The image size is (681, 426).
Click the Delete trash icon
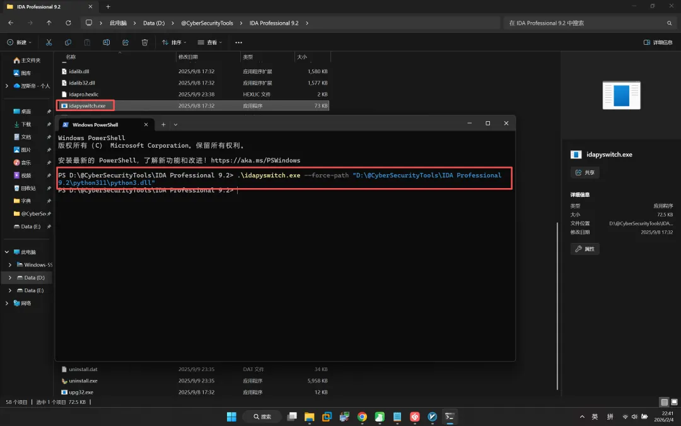pos(144,42)
